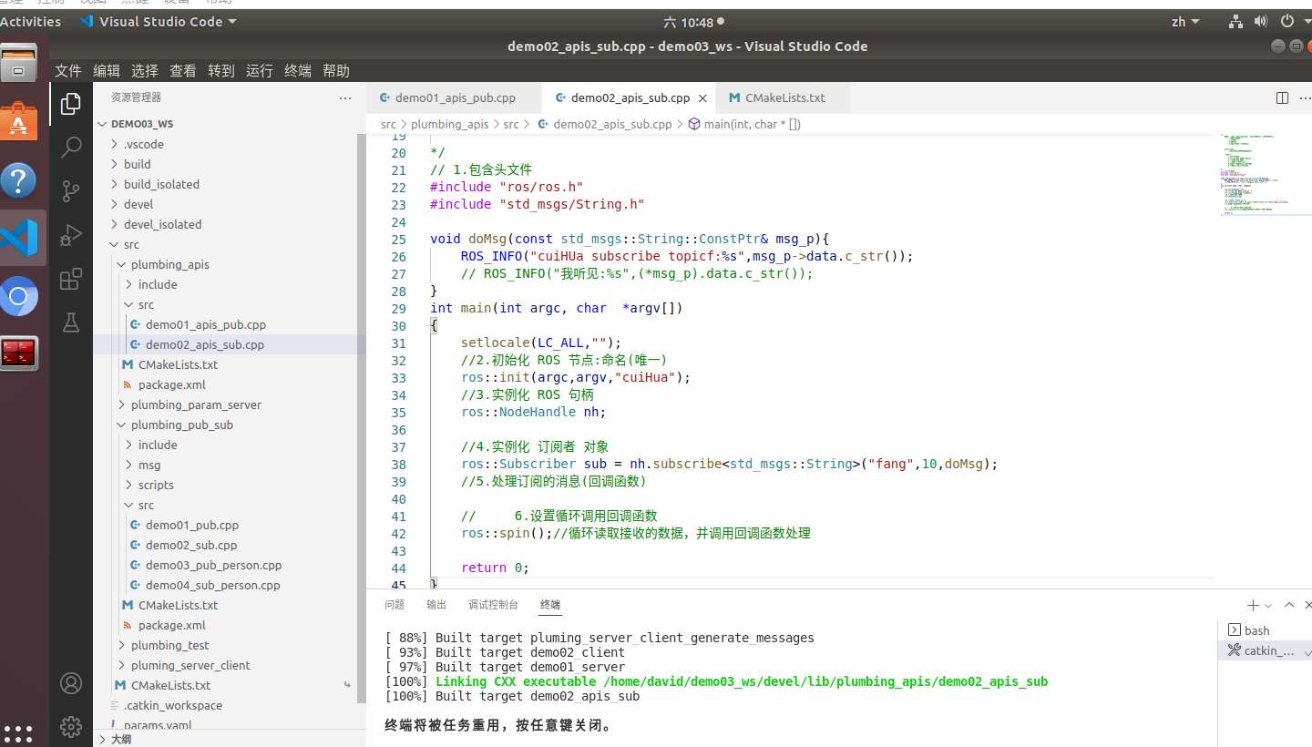The width and height of the screenshot is (1312, 747).
Task: Open Run and Debug view
Action: click(71, 235)
